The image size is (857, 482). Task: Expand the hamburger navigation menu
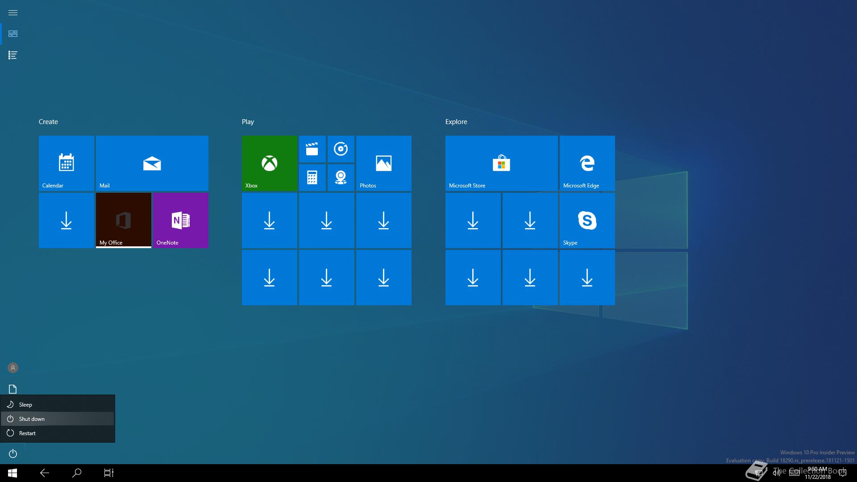pos(13,12)
